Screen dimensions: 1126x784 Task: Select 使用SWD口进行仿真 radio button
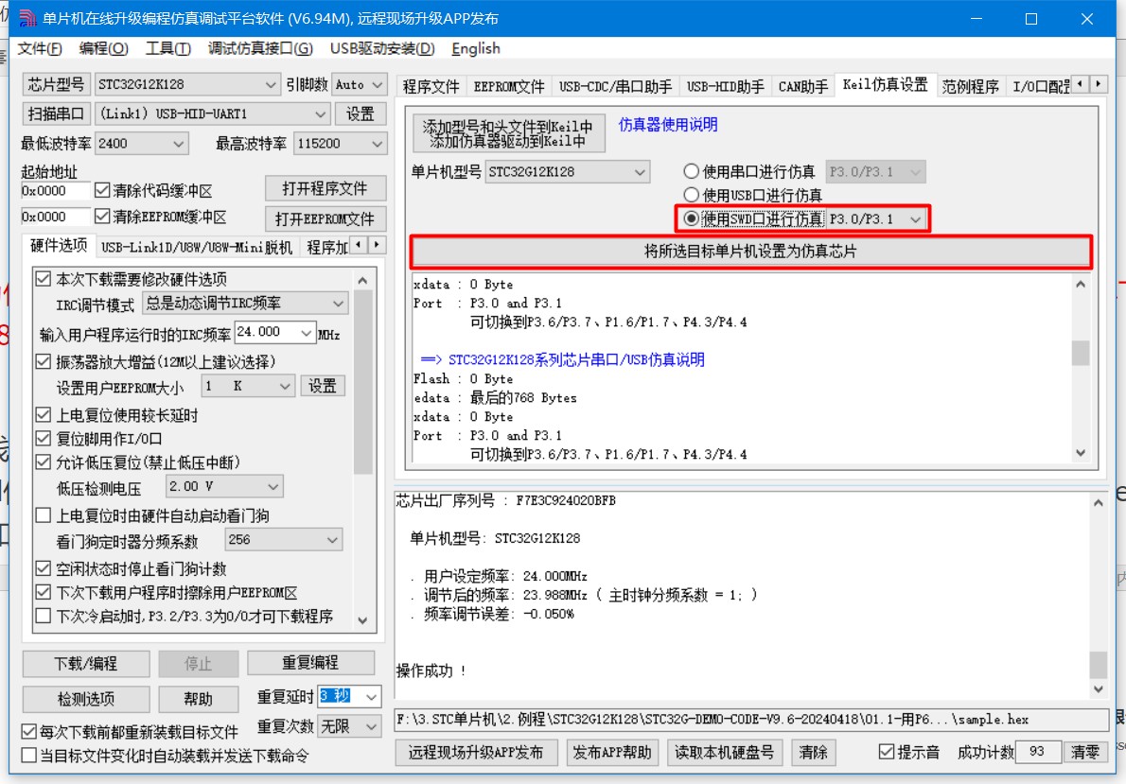(691, 218)
